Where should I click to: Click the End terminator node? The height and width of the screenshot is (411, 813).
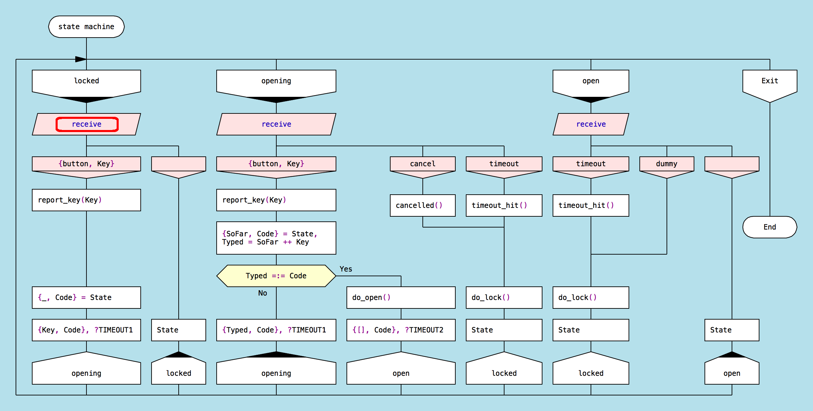tap(769, 227)
